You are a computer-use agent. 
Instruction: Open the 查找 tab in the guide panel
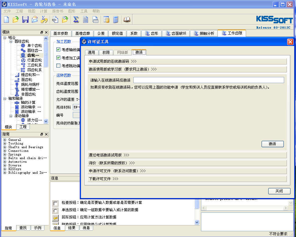(23, 228)
